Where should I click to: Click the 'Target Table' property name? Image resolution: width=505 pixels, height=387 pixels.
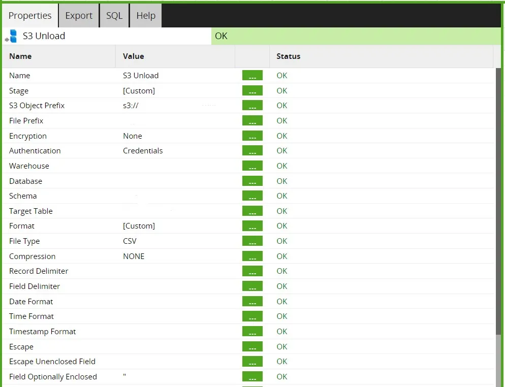pos(30,211)
